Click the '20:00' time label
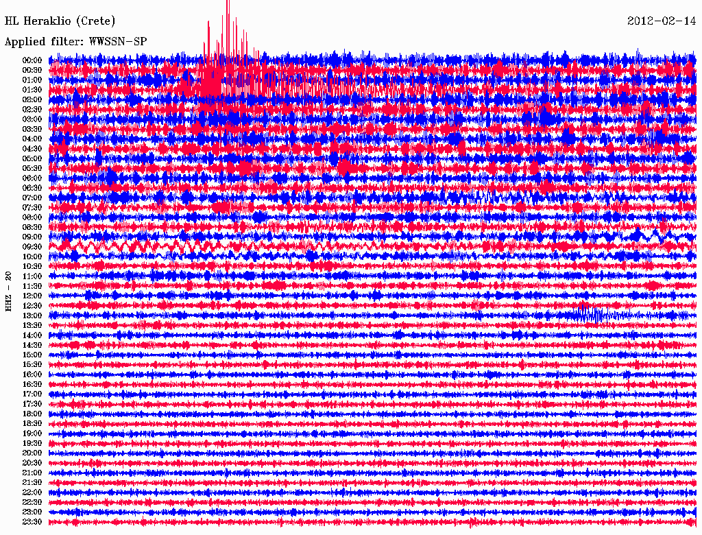The width and height of the screenshot is (702, 535). coord(32,453)
